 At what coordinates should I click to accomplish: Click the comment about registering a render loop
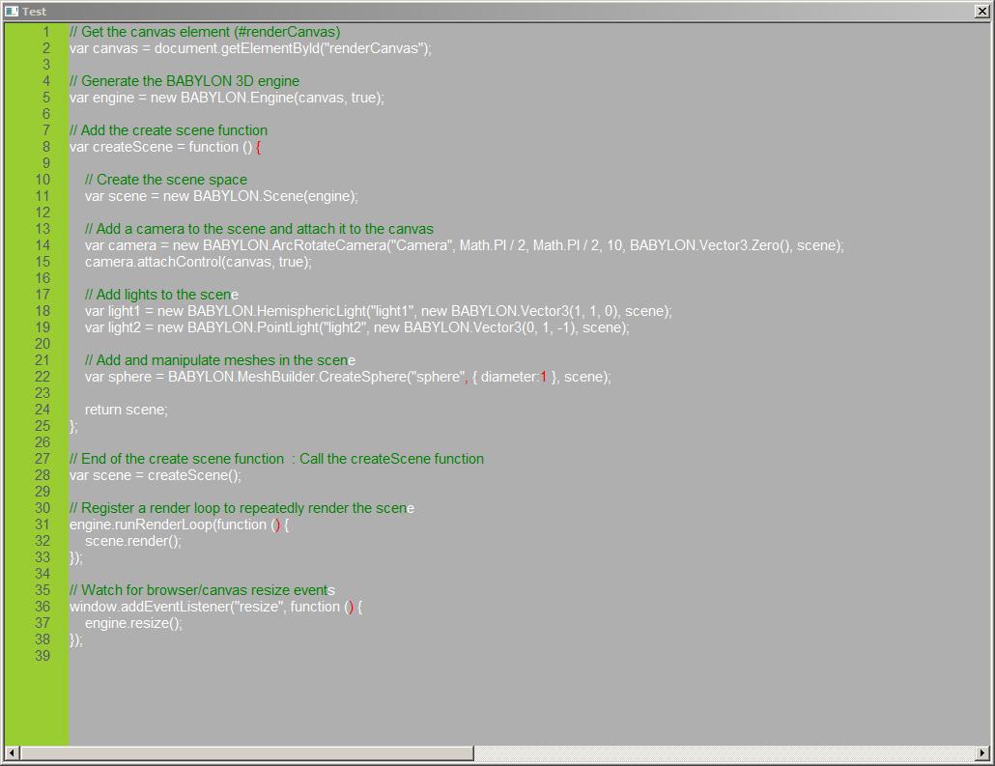[x=242, y=508]
